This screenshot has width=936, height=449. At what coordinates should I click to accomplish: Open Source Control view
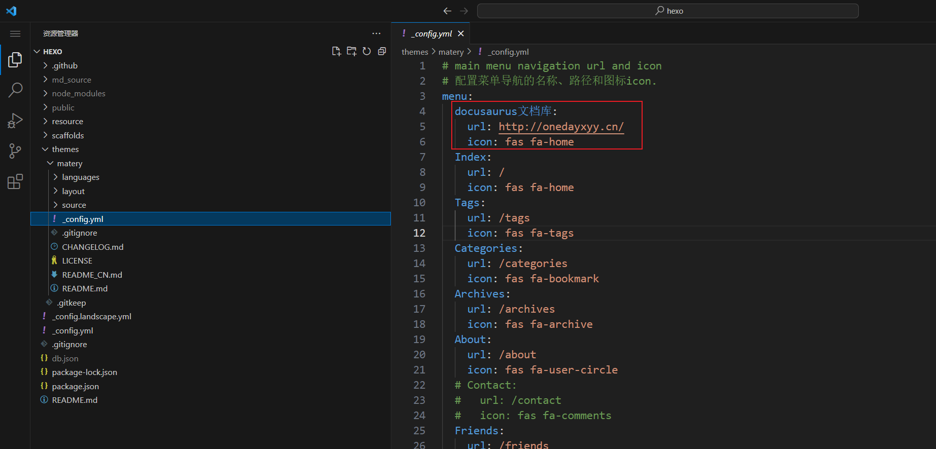click(x=15, y=151)
